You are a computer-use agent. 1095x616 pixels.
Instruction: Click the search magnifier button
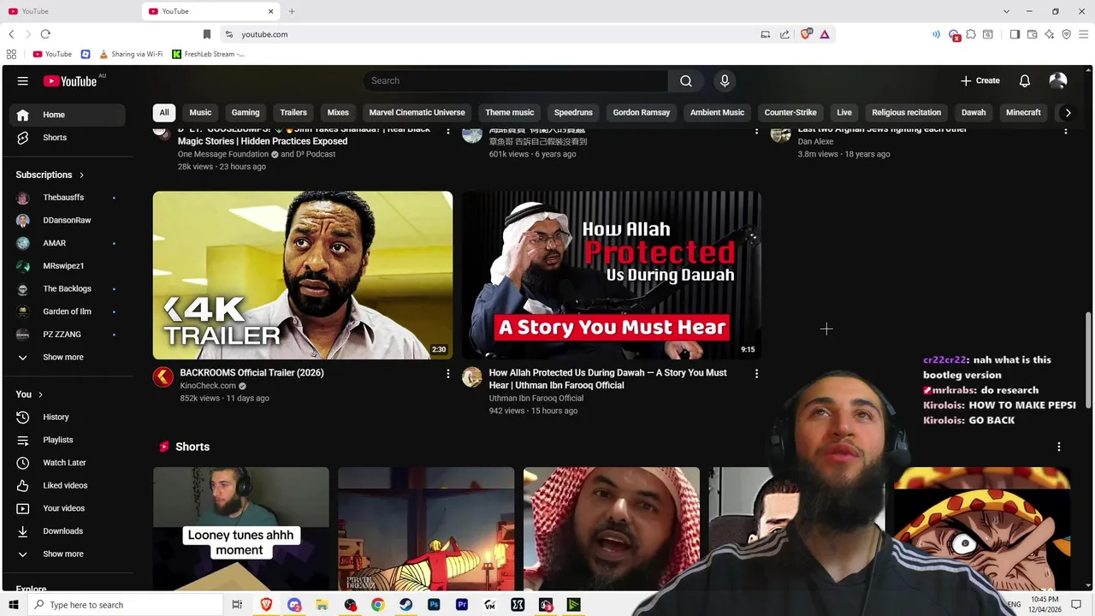pyautogui.click(x=686, y=80)
